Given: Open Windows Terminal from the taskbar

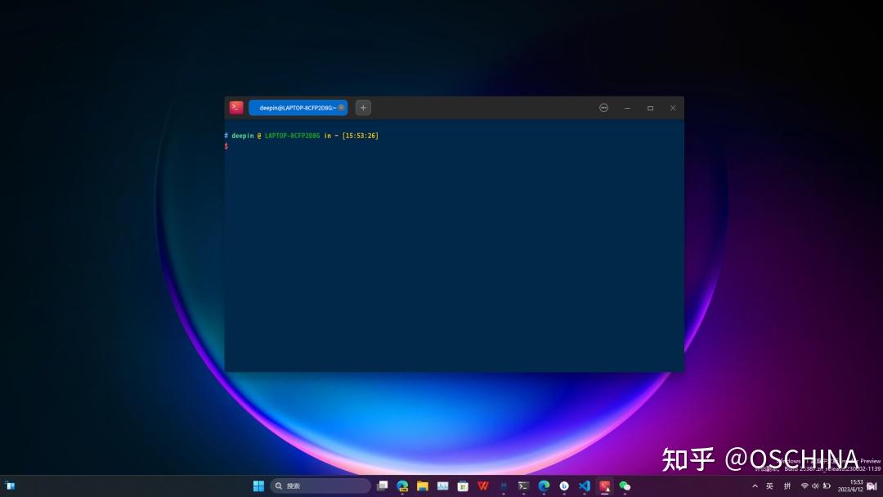Looking at the screenshot, I should (523, 485).
